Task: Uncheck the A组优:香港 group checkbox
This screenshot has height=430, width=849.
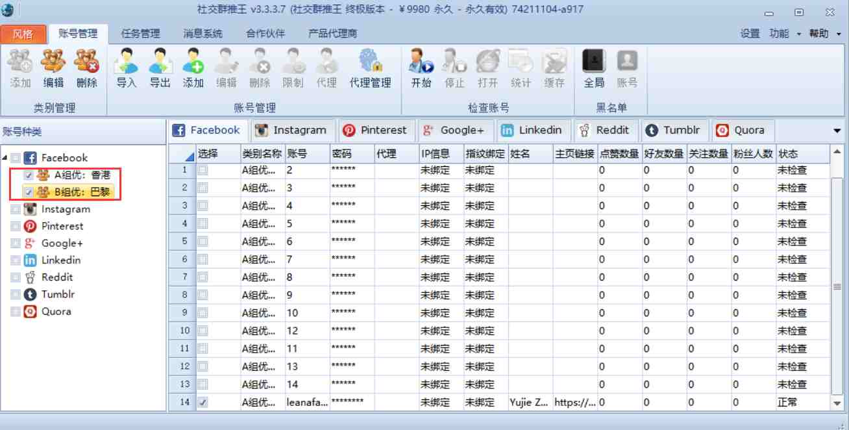Action: point(29,175)
